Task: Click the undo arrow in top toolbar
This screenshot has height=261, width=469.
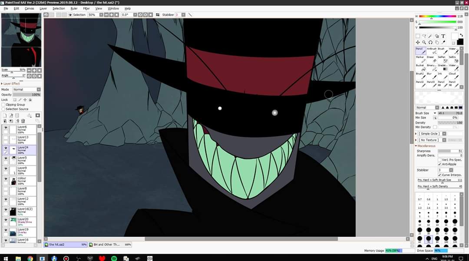Action: click(46, 15)
